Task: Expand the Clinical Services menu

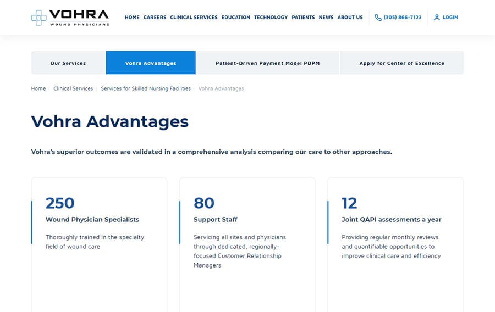Action: [x=194, y=18]
